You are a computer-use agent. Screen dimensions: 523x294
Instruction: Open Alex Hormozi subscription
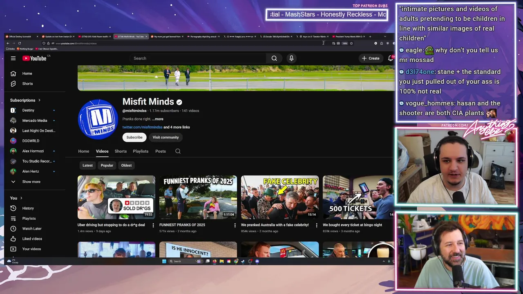[34, 151]
